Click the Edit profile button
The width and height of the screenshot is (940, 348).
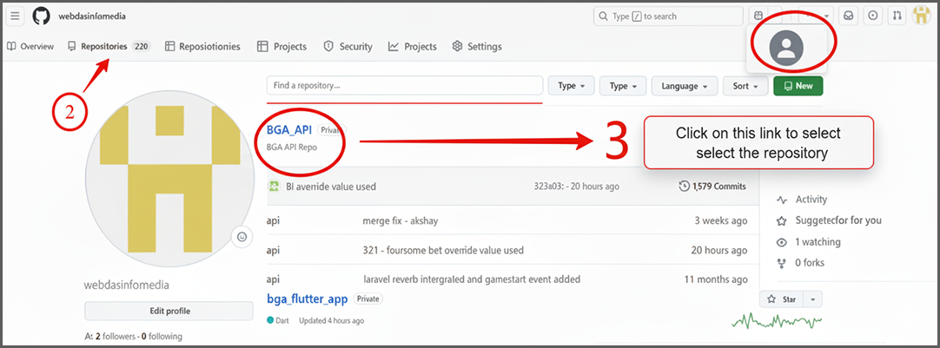169,311
